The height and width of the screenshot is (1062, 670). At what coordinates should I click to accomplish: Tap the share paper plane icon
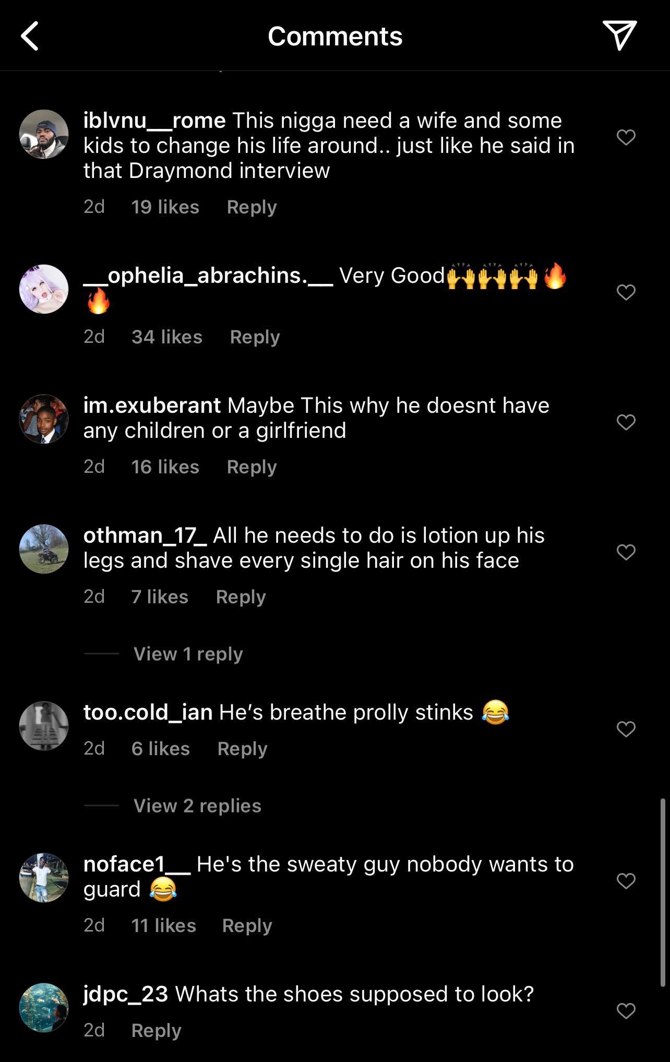(619, 35)
